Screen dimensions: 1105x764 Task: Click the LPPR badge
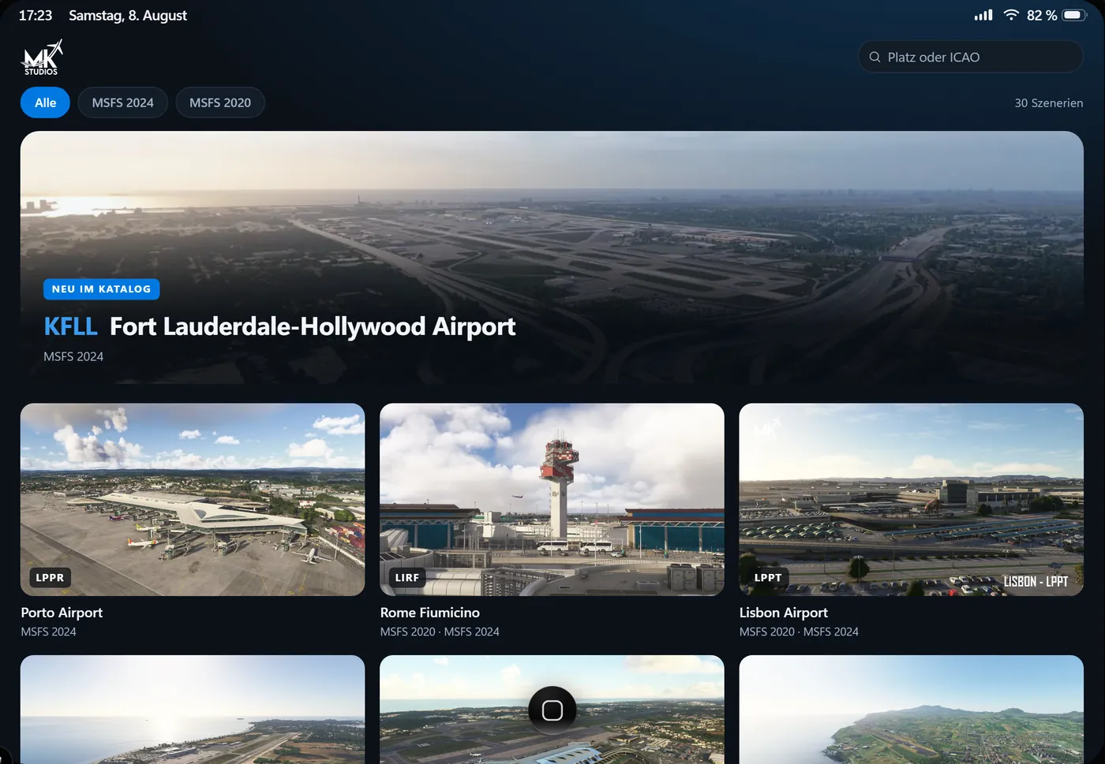(x=50, y=578)
